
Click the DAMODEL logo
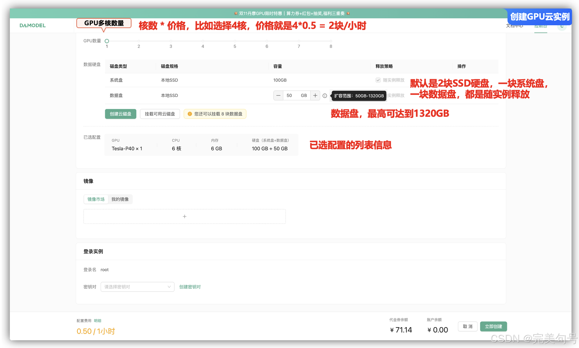coord(33,26)
